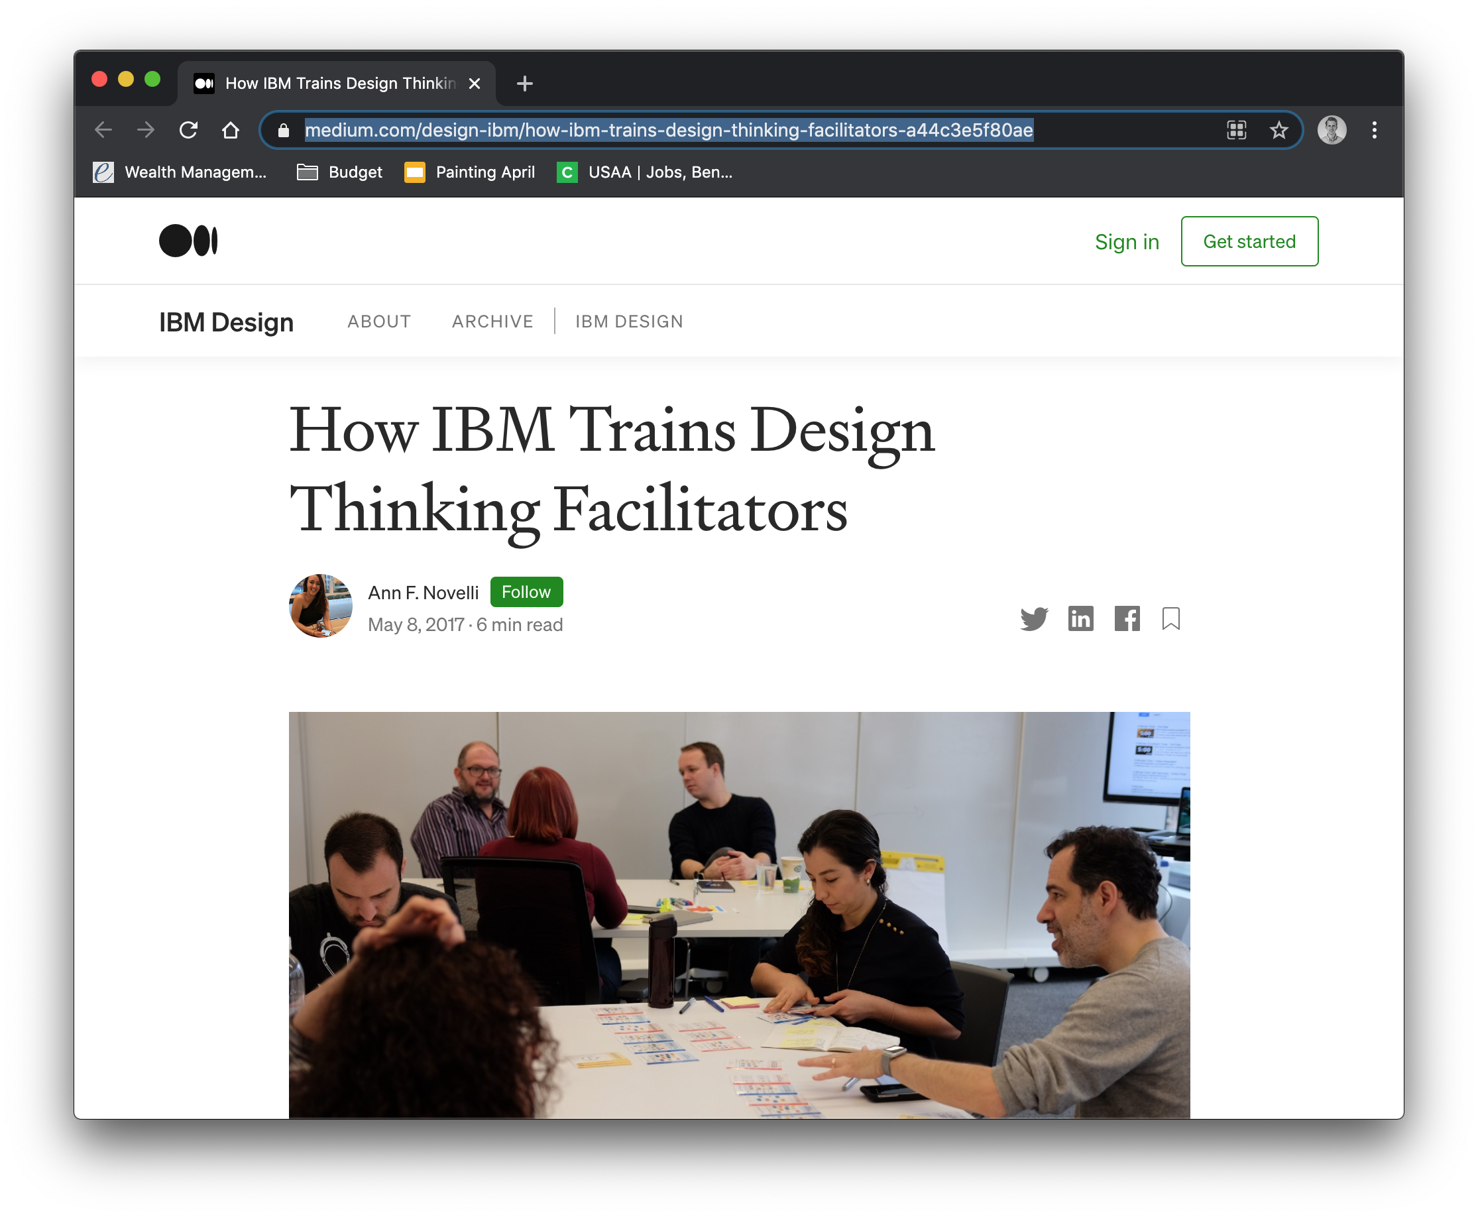Click the Get started button

[x=1249, y=241]
